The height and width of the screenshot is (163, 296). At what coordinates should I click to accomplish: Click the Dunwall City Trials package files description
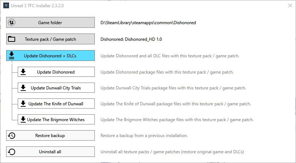pos(173,88)
